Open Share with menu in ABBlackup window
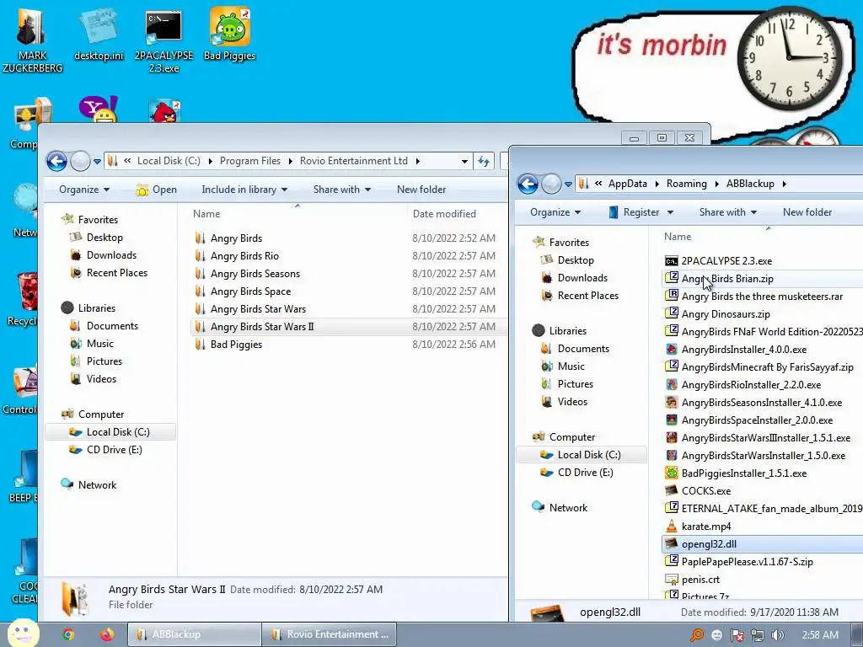The height and width of the screenshot is (647, 863). pos(727,211)
